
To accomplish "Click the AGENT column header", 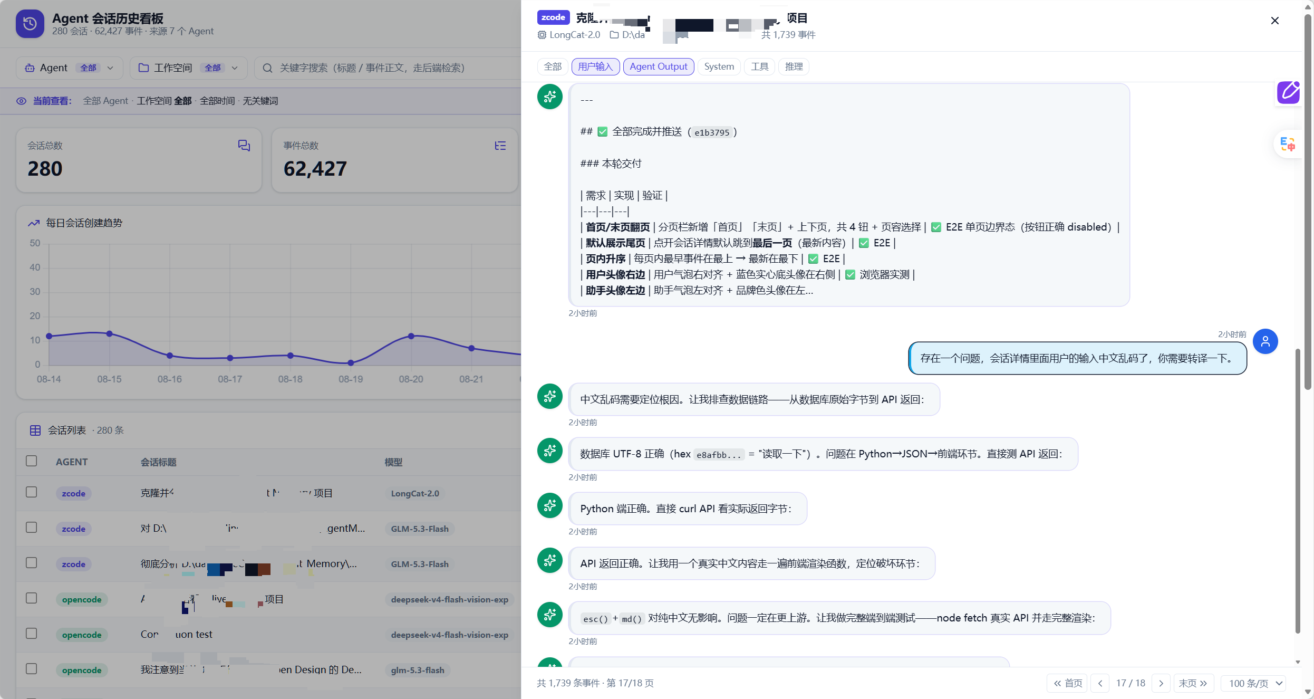I will pyautogui.click(x=72, y=462).
